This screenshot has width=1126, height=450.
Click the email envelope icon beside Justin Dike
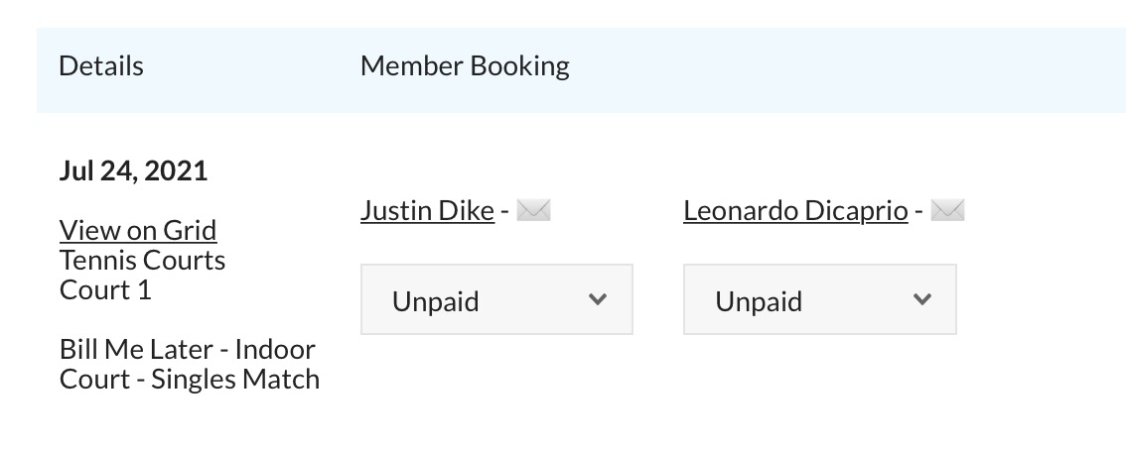tap(534, 210)
